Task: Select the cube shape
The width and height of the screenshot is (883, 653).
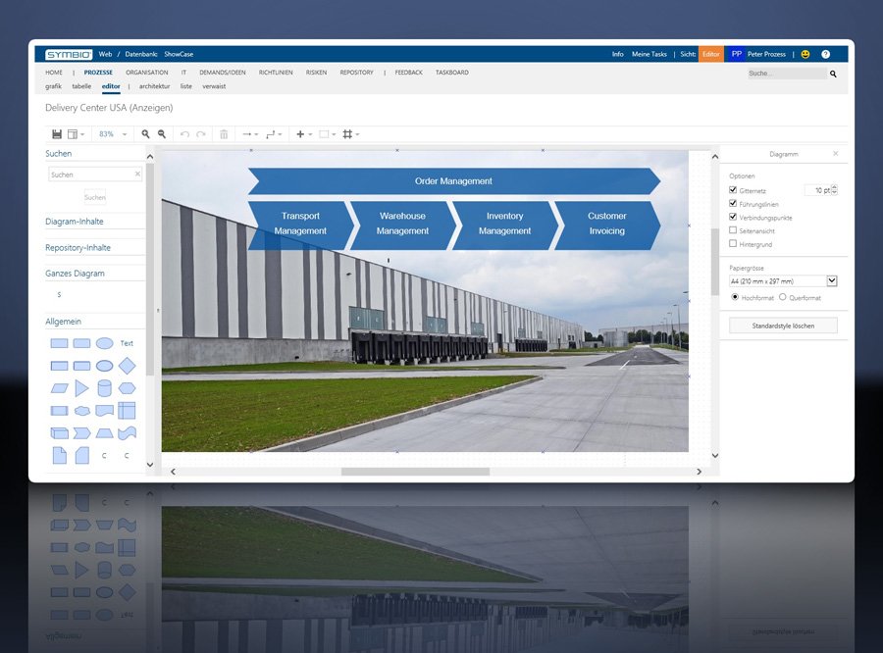Action: (x=59, y=433)
